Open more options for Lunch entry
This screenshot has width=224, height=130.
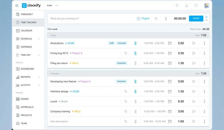(x=204, y=102)
